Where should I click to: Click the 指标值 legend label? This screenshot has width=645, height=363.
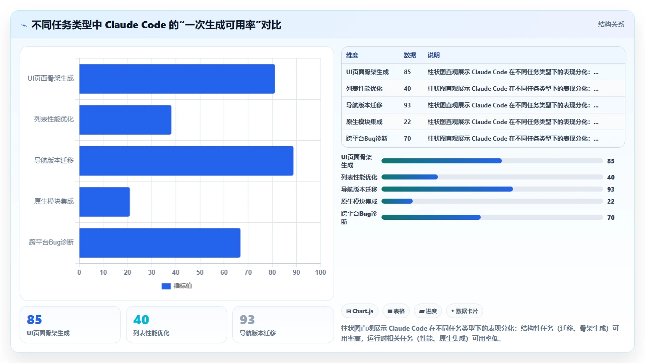(x=183, y=286)
